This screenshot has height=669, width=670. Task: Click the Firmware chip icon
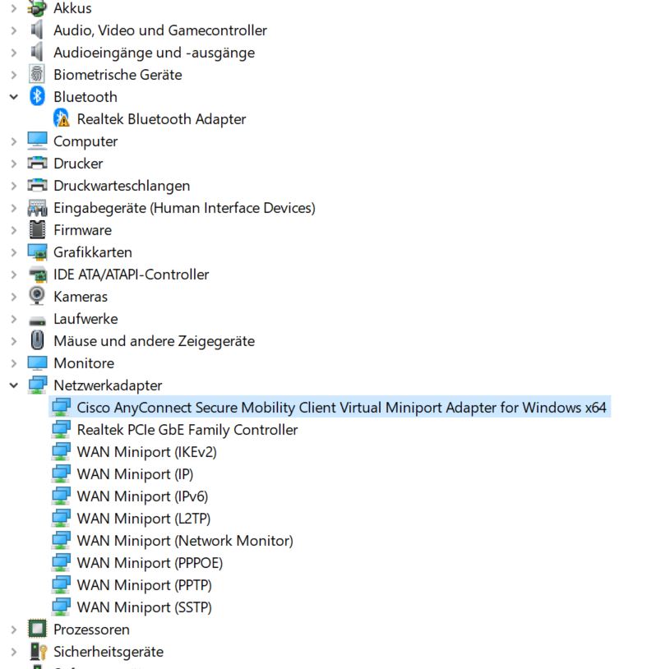[x=37, y=230]
